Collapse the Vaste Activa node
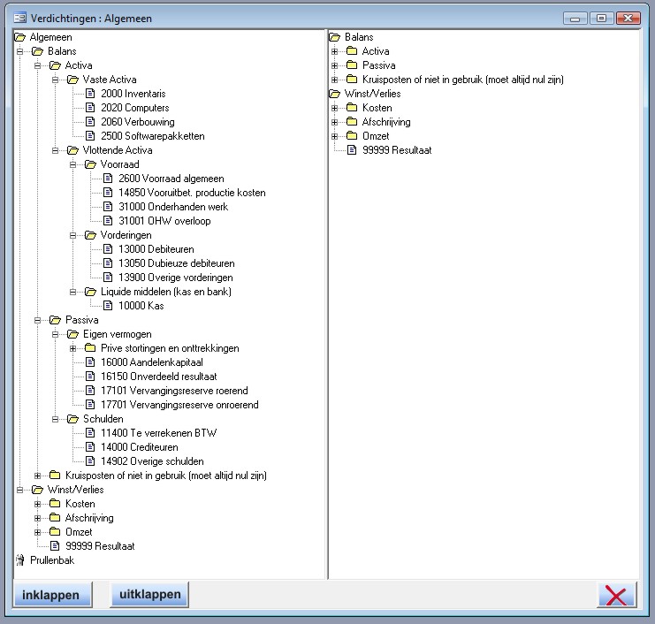 (55, 80)
